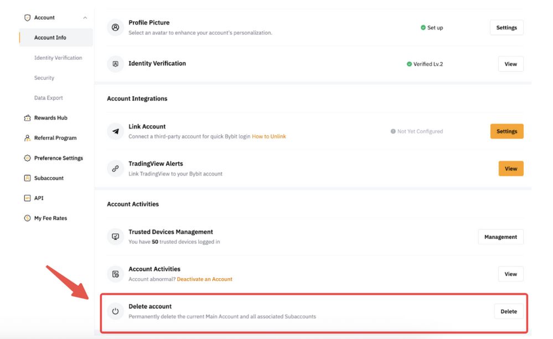This screenshot has width=553, height=339.
Task: Open Identity Verification in the sidebar
Action: (58, 58)
